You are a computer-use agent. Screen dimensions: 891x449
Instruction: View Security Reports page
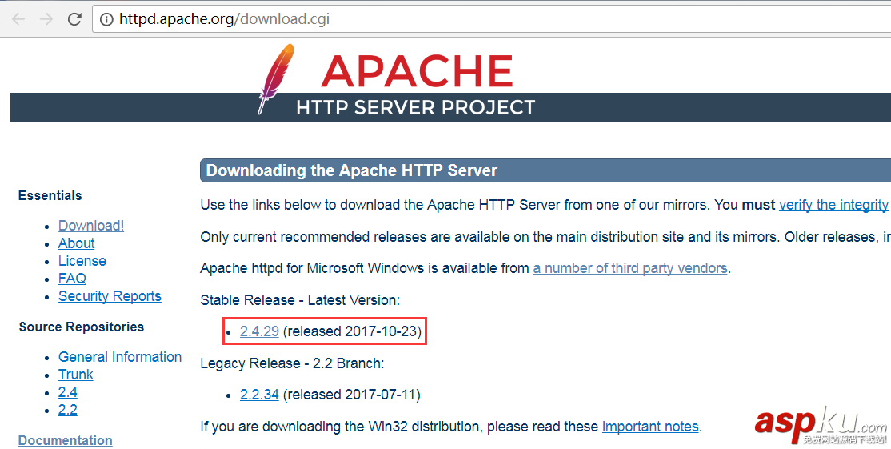point(110,296)
